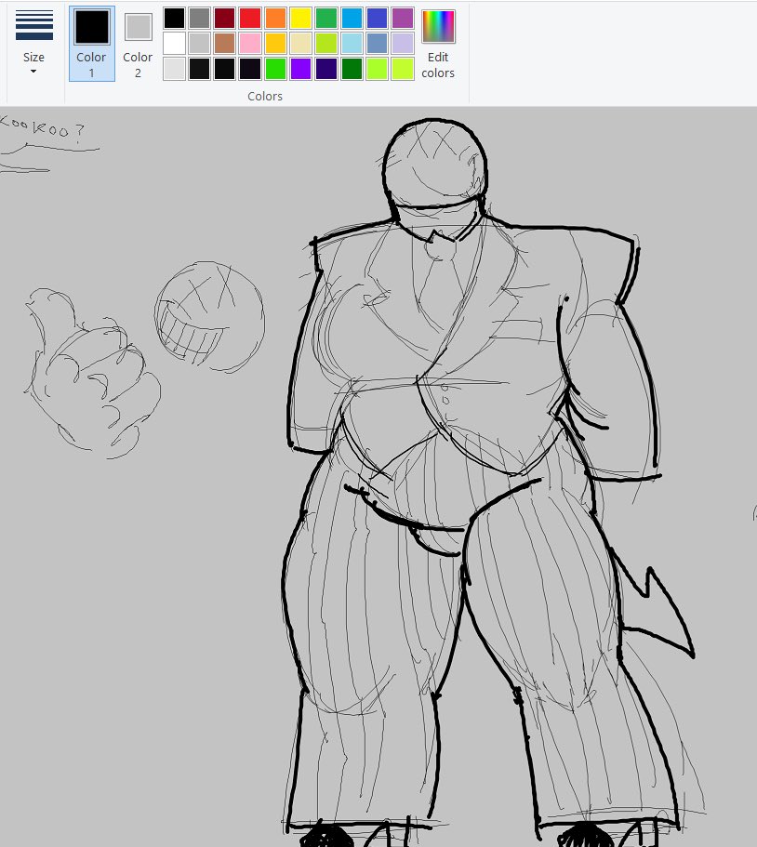The width and height of the screenshot is (757, 847).
Task: Select the pure white palette swatch
Action: click(x=174, y=43)
